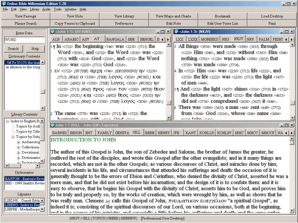Open the Audio menu

[x=46, y=9]
